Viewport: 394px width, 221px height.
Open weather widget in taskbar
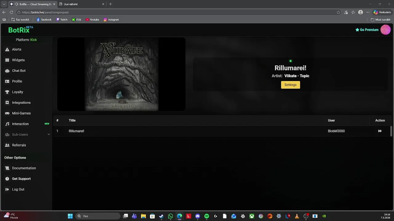(11, 216)
